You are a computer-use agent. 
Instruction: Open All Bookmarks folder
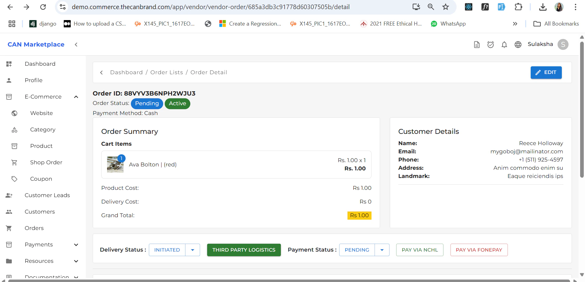[x=556, y=24]
